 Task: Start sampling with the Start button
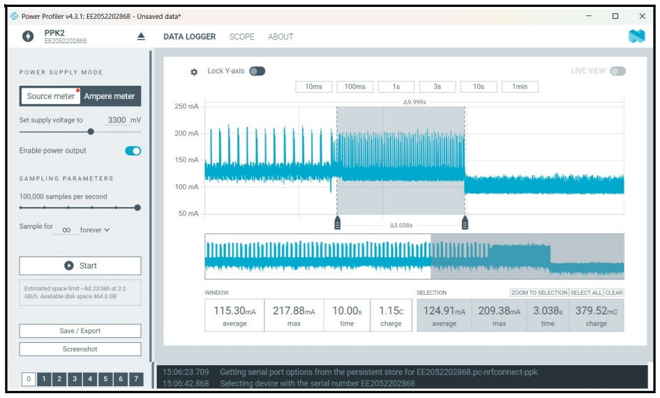point(80,266)
